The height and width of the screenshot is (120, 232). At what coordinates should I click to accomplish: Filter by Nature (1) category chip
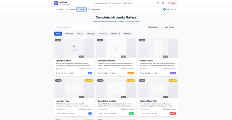103,34
